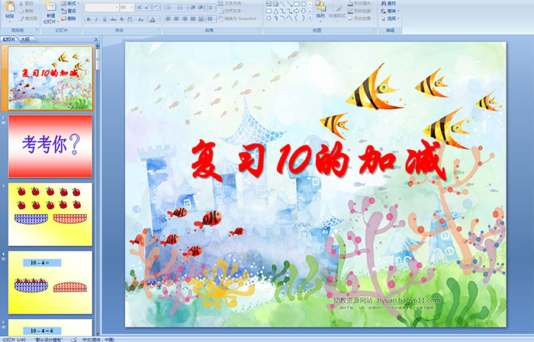Open the Layout (版式) dropdown
The width and height of the screenshot is (534, 342).
(x=70, y=3)
